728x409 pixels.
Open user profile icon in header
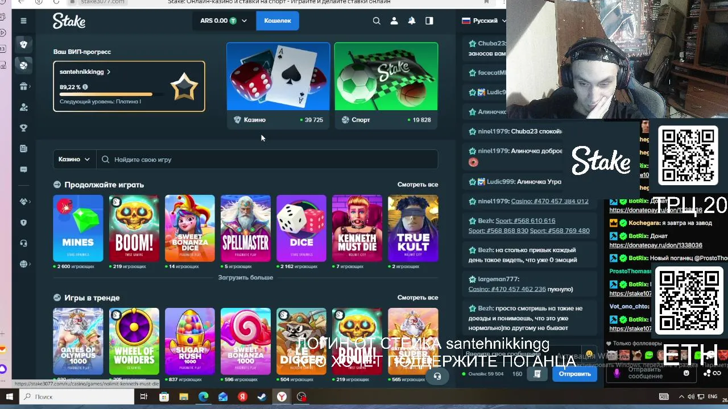[394, 21]
